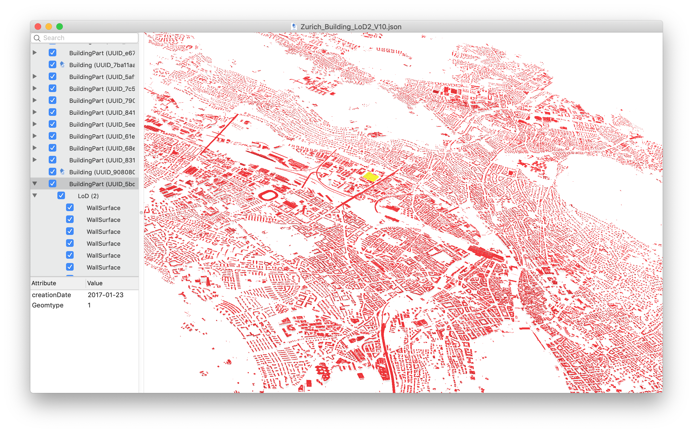Click the building icon next to Building UUID_90808

point(63,172)
